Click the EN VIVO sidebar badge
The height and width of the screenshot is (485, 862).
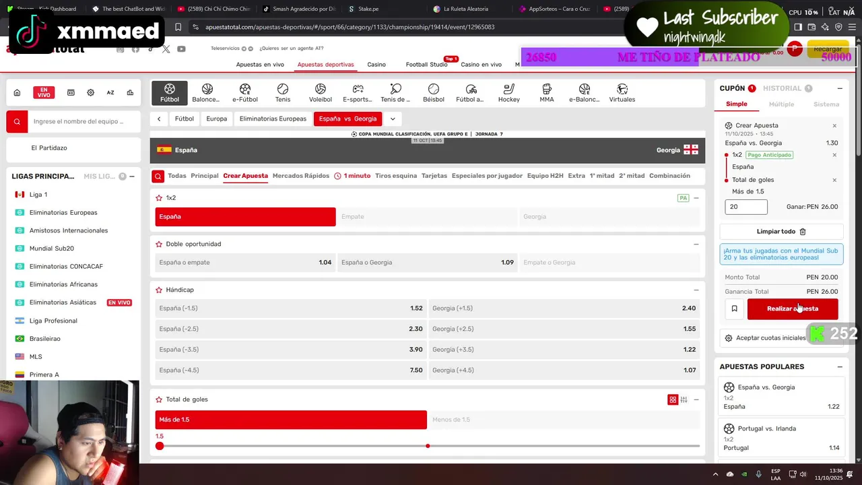pyautogui.click(x=44, y=92)
